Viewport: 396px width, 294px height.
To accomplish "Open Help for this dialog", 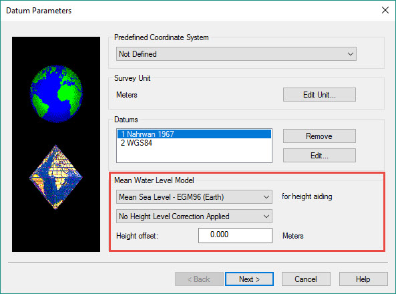I will [x=363, y=279].
